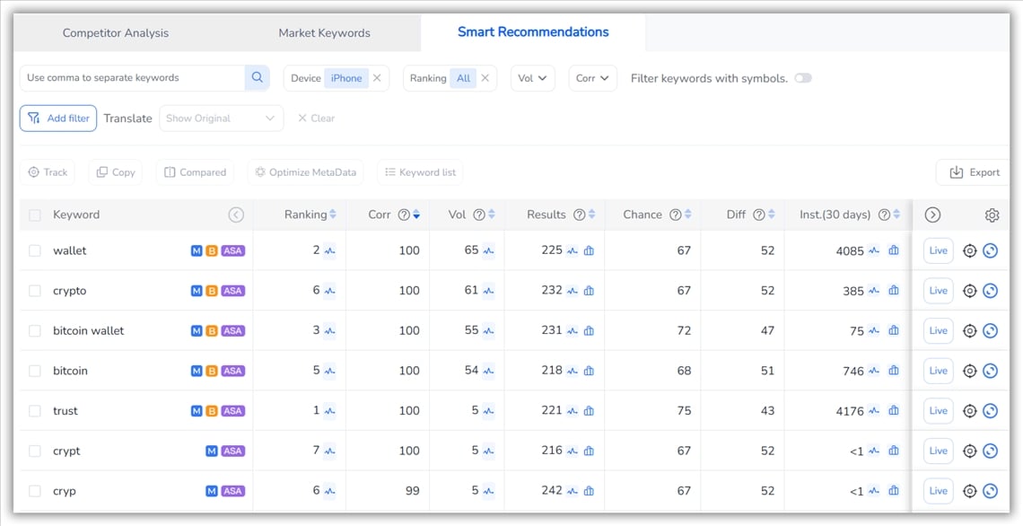This screenshot has height=526, width=1023.
Task: Click help icon next to Corr header
Action: tap(404, 215)
